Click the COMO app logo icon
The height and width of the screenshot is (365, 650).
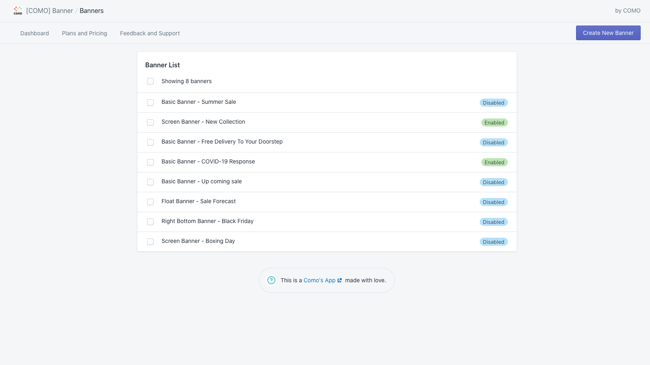(18, 11)
